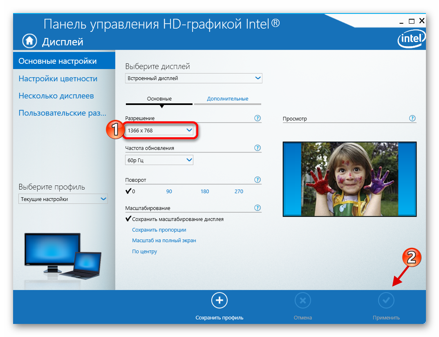This screenshot has height=337, width=439.
Task: Click the Home icon beside Дисплей
Action: pos(29,41)
